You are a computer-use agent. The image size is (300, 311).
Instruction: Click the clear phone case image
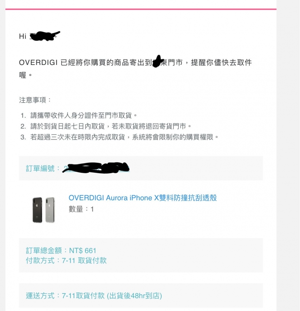(50, 210)
